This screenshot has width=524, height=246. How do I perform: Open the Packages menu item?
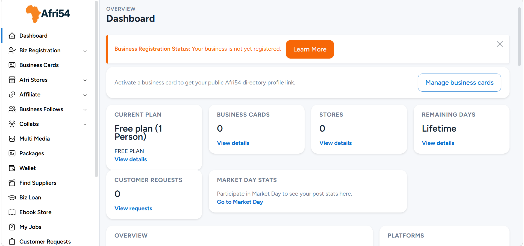coord(32,153)
